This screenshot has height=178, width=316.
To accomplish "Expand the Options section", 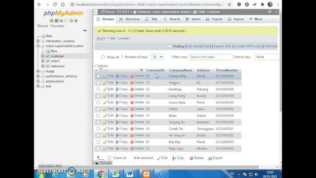I will pos(101,66).
